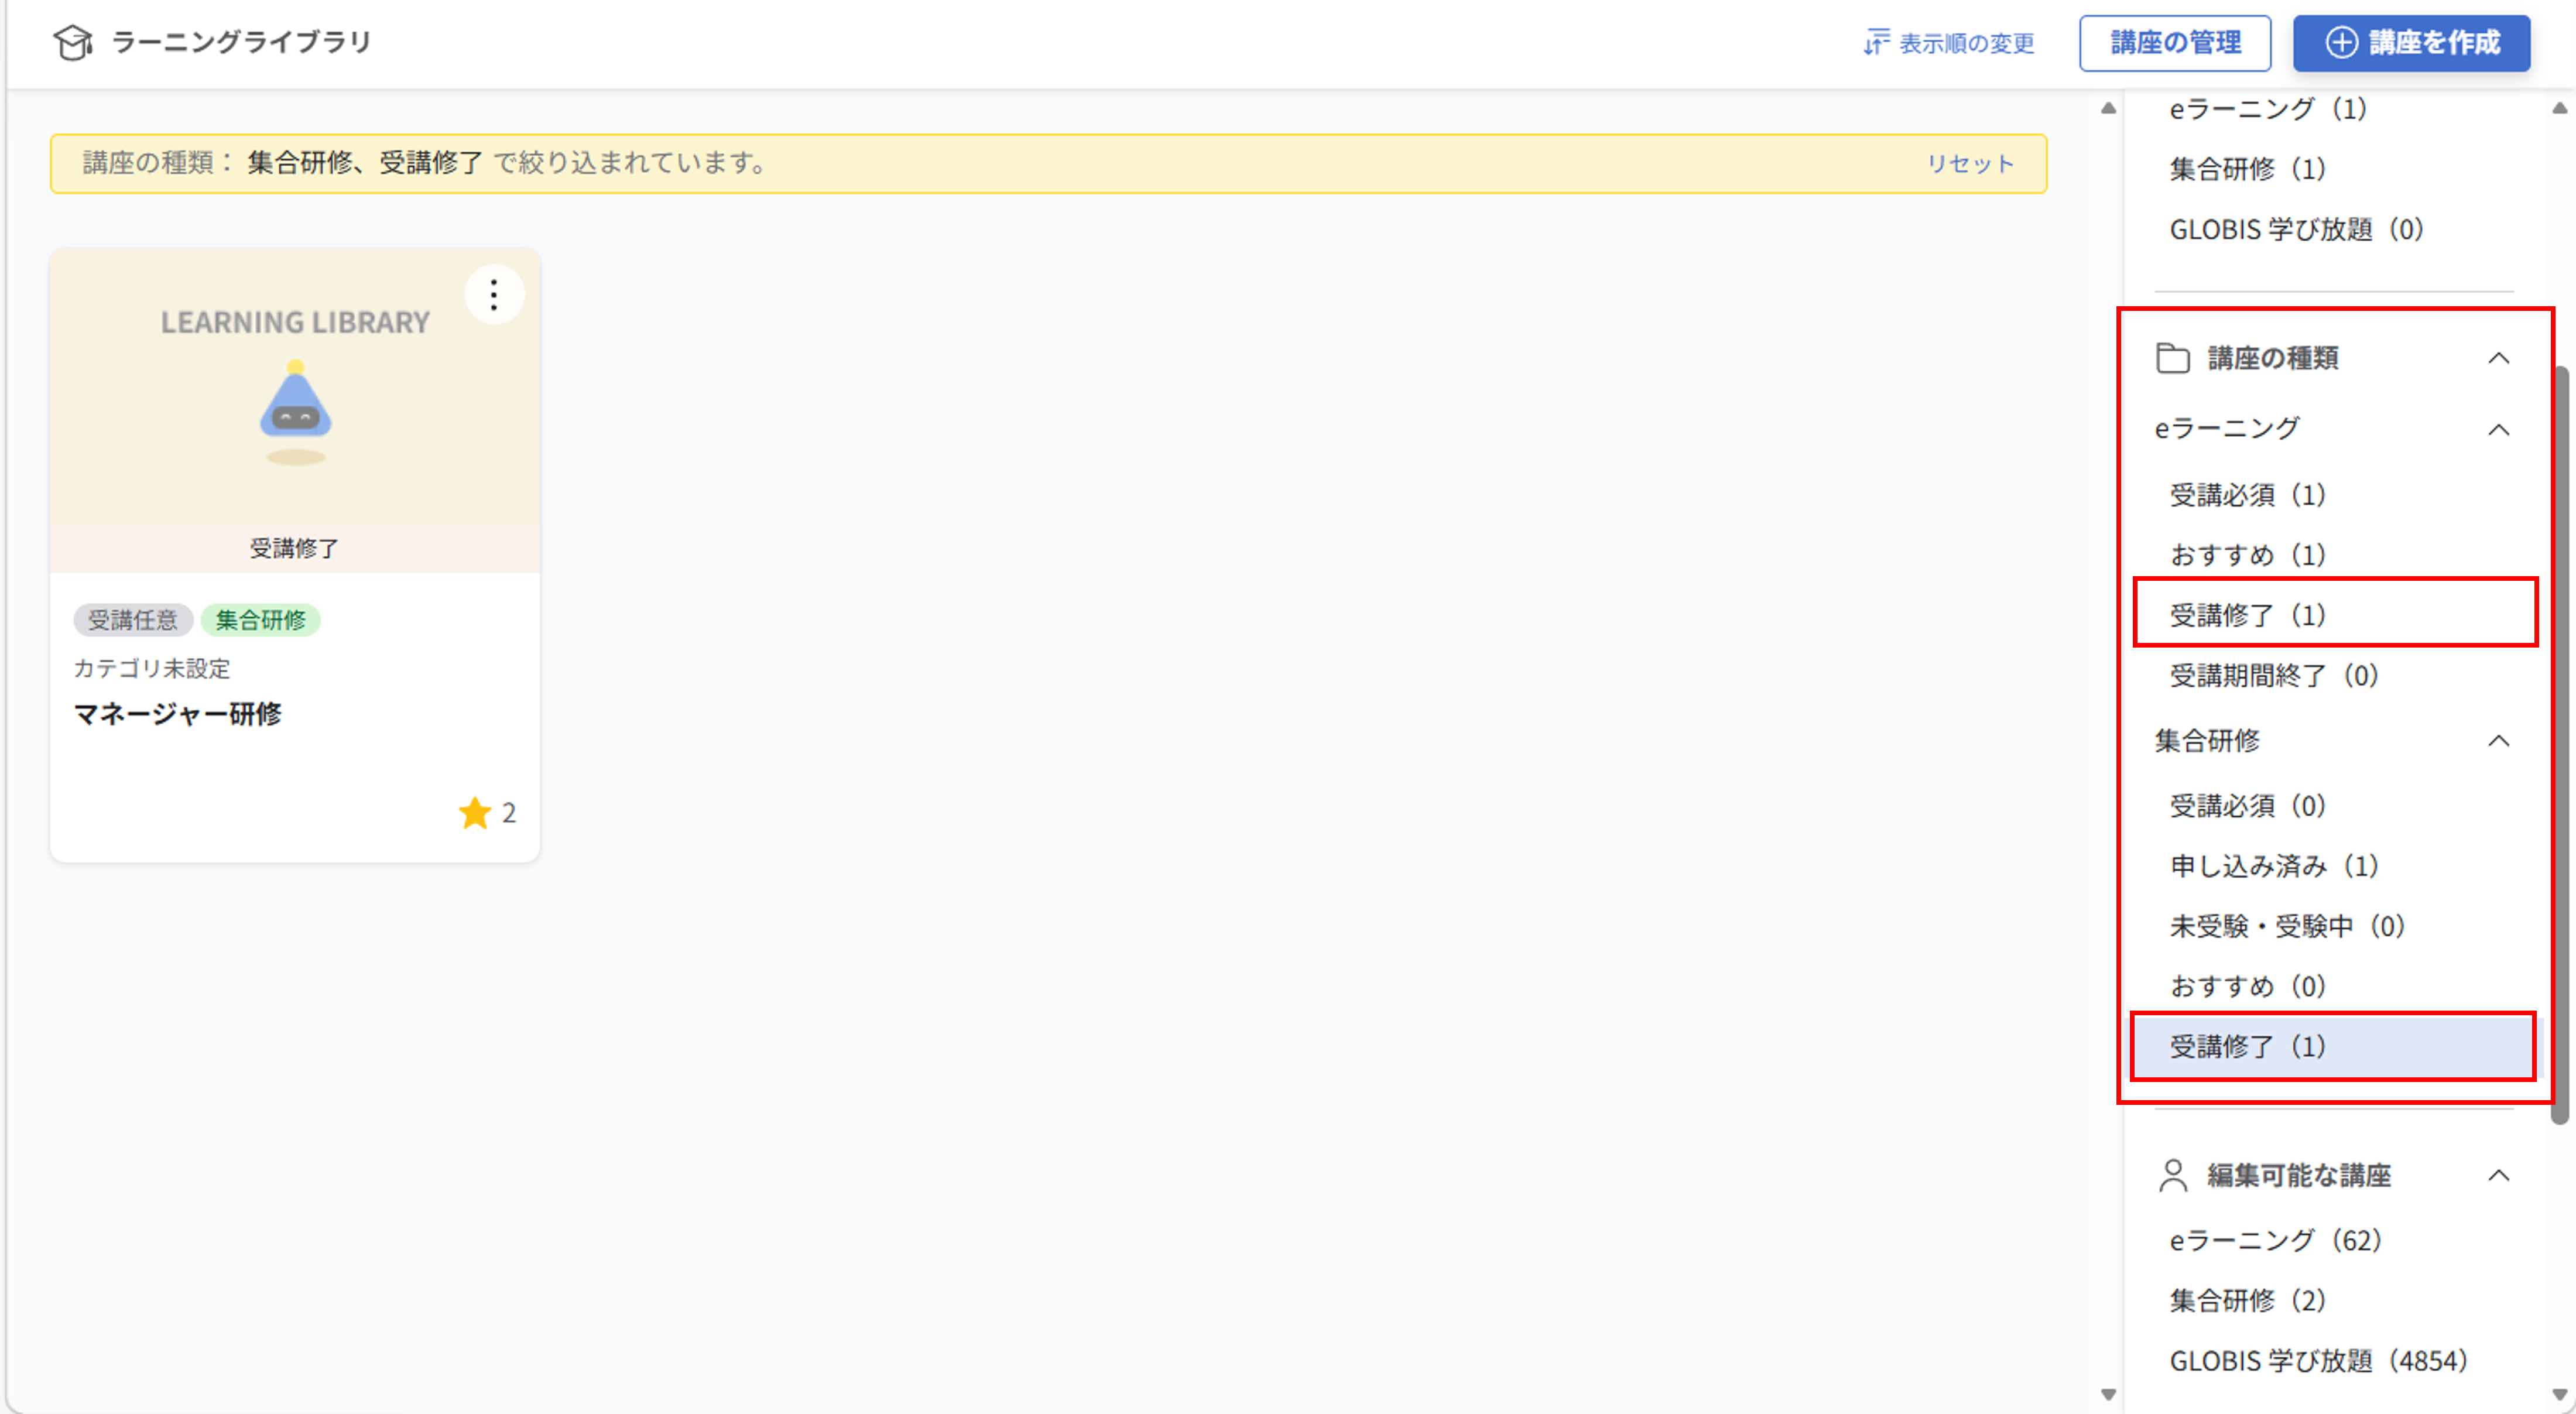Click the 集合研修 green tag on card
Viewport: 2576px width, 1414px height.
261,620
